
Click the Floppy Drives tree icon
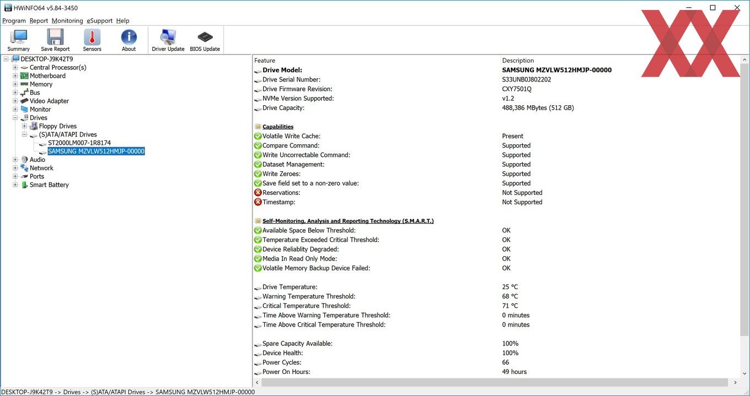pyautogui.click(x=34, y=126)
